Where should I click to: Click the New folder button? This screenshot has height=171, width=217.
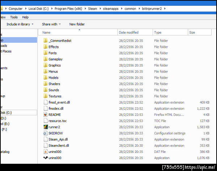77,24
